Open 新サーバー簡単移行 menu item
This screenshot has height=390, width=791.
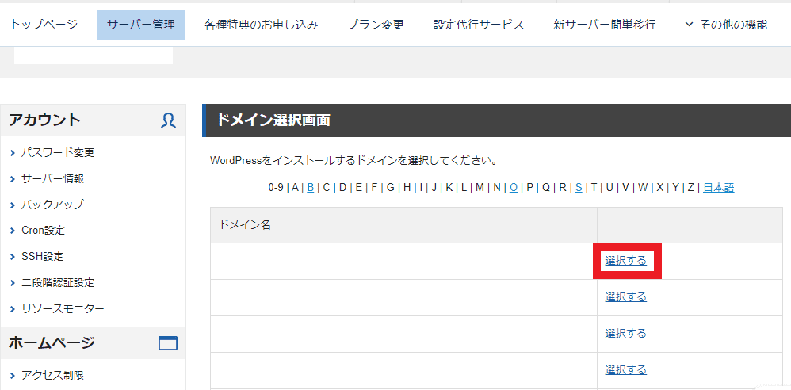[605, 25]
